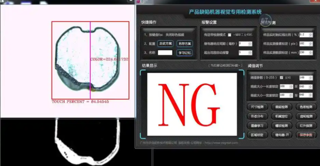This screenshot has height=166, width=320.
Task: Click the 区域划定 button
Action: [x=257, y=135]
